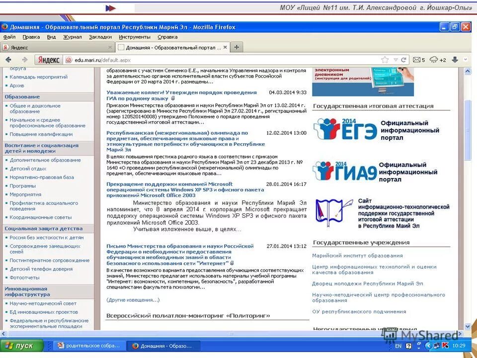Open the news headline about порядок проведения ГИА
The width and height of the screenshot is (477, 358).
coord(181,95)
